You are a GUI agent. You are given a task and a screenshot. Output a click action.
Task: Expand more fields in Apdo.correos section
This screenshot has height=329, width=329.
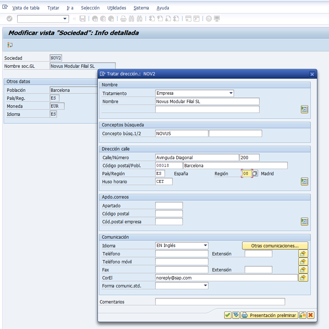click(305, 222)
